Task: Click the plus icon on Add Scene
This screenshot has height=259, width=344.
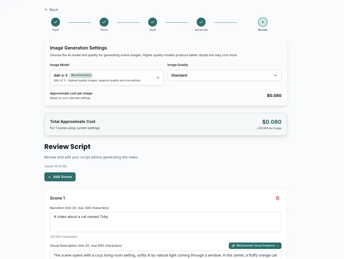Action: click(50, 177)
